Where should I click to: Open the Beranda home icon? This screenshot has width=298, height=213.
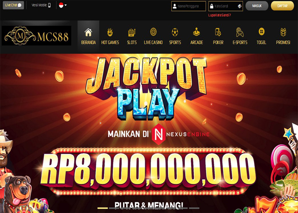tap(89, 32)
